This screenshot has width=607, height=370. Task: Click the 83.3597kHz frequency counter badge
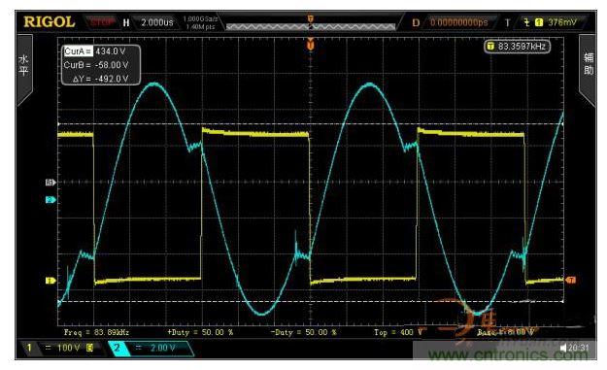pos(517,47)
